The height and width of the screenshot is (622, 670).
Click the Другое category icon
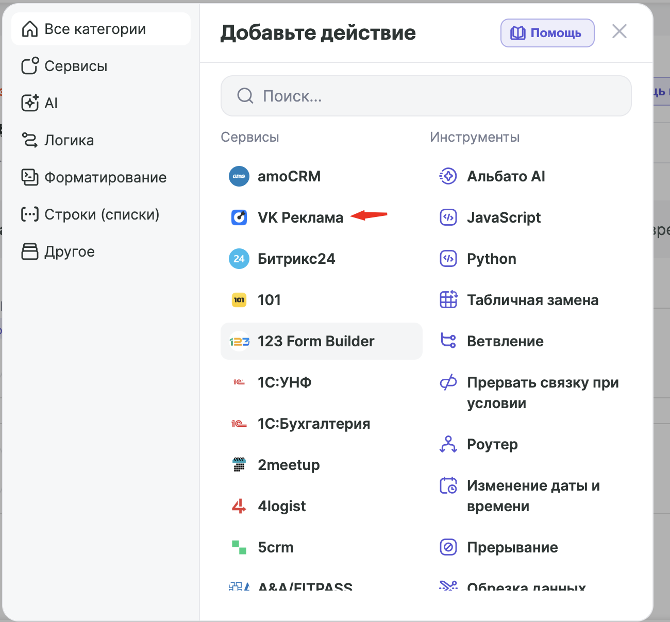tap(30, 251)
